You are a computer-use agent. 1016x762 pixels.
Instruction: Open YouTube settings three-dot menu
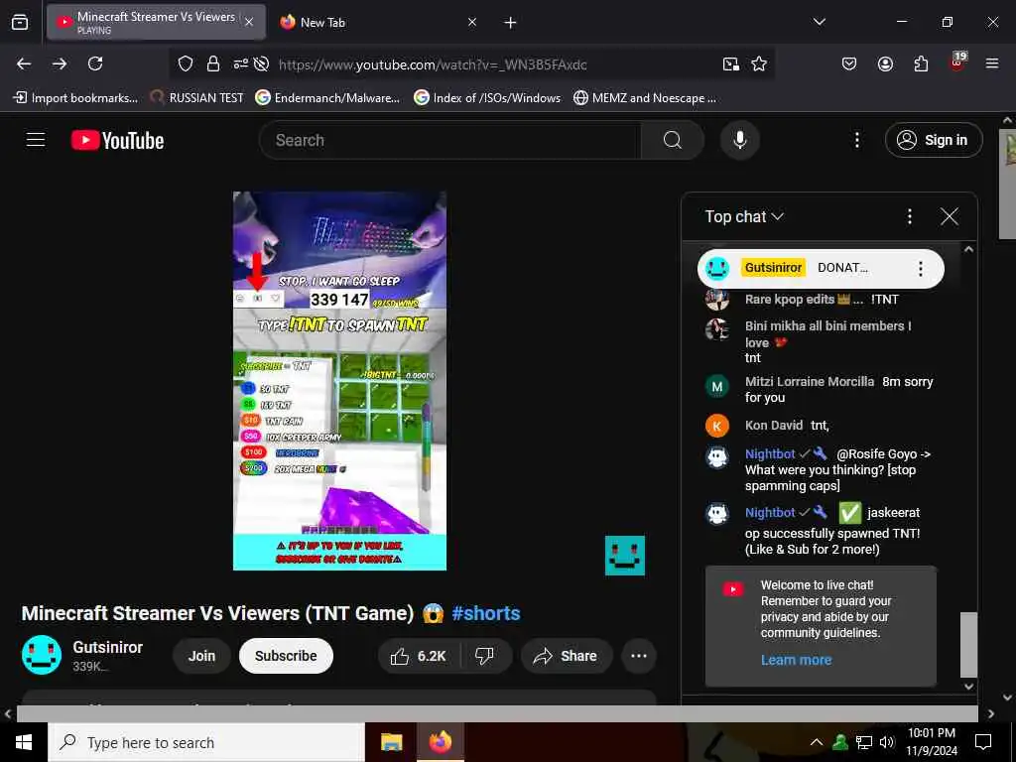[x=857, y=140]
